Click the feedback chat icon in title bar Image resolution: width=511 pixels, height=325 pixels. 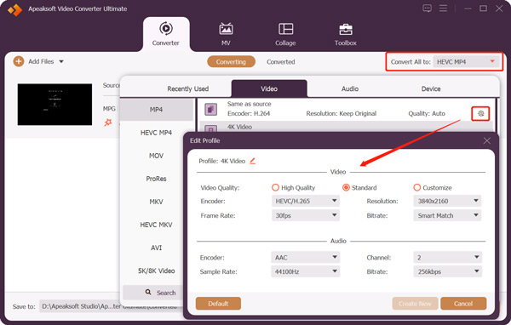427,9
